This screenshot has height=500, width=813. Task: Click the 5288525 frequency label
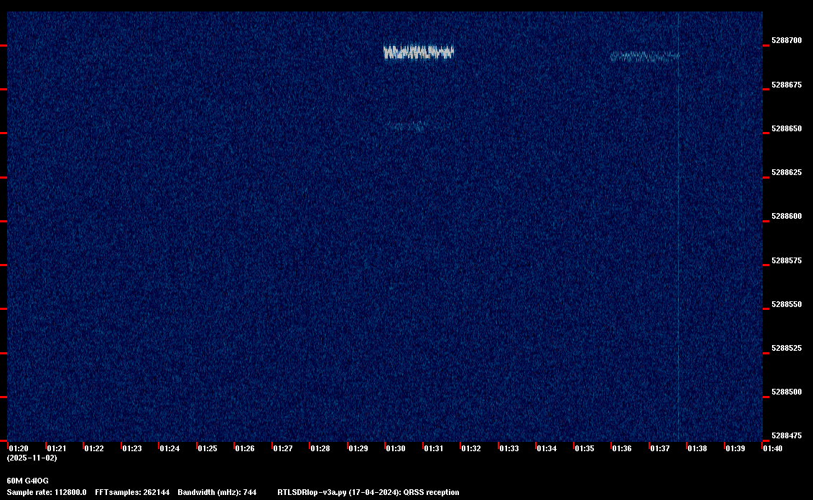click(x=786, y=348)
